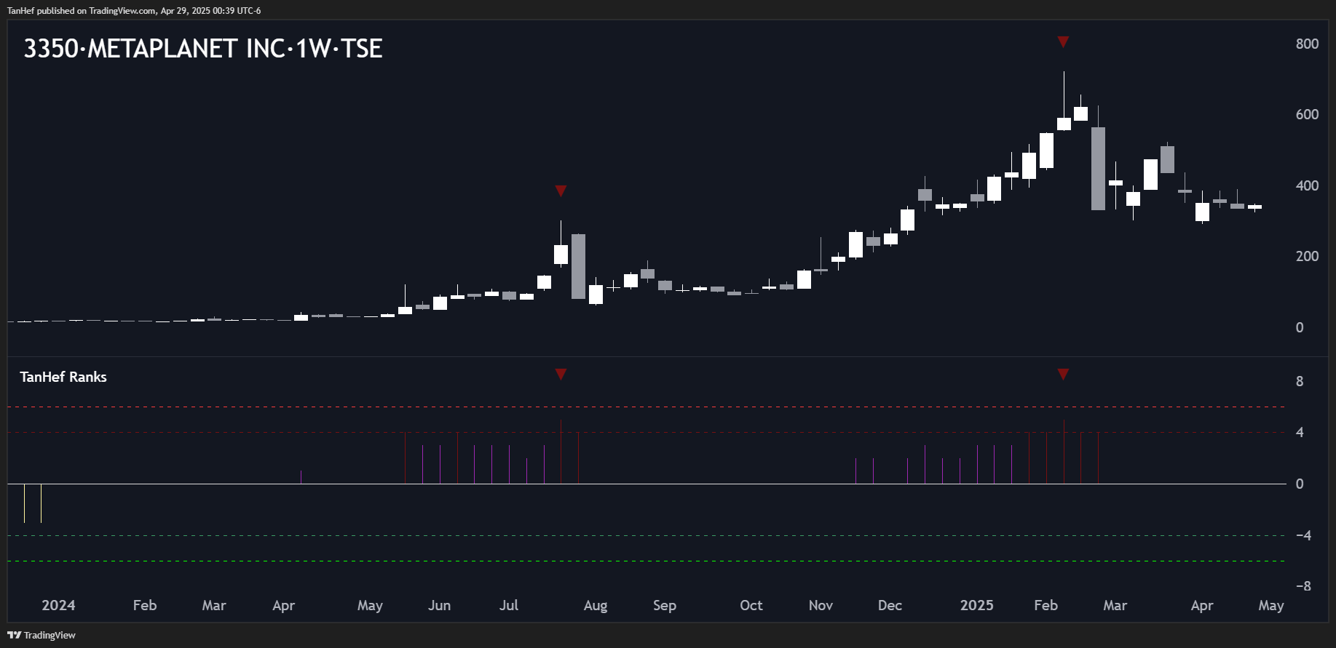Click the tall gray candle after February 2025 peak
This screenshot has width=1336, height=648.
1098,169
